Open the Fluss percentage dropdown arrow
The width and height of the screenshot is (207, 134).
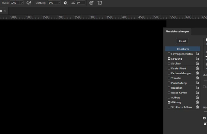(x=22, y=3)
